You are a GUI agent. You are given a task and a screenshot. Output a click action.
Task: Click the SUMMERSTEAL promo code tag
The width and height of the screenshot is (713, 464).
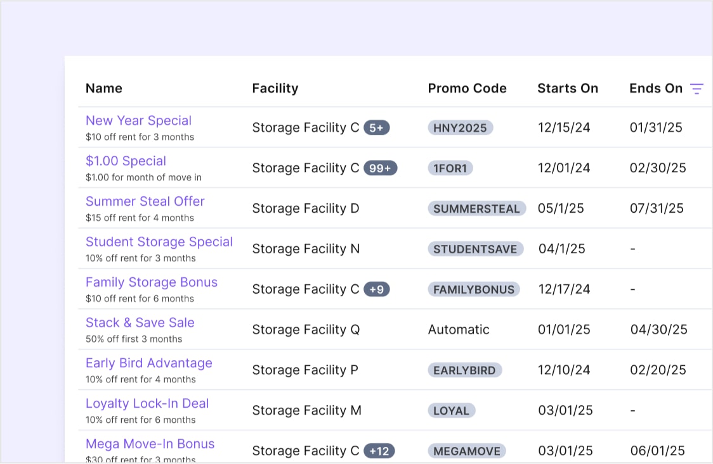click(x=476, y=209)
